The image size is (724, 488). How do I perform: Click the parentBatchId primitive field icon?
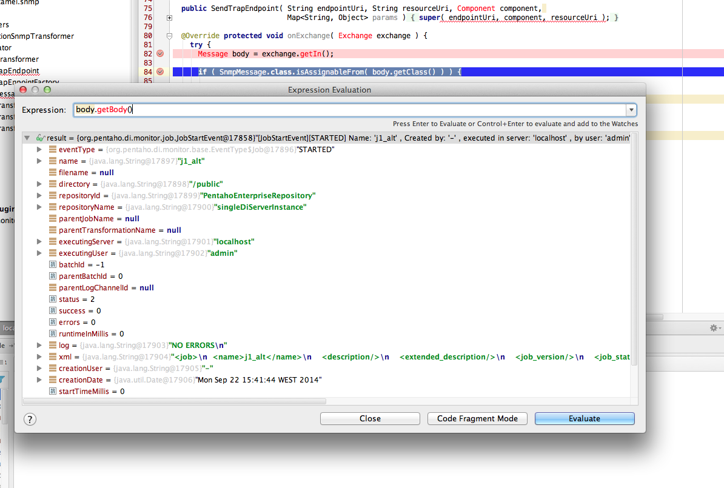[53, 276]
